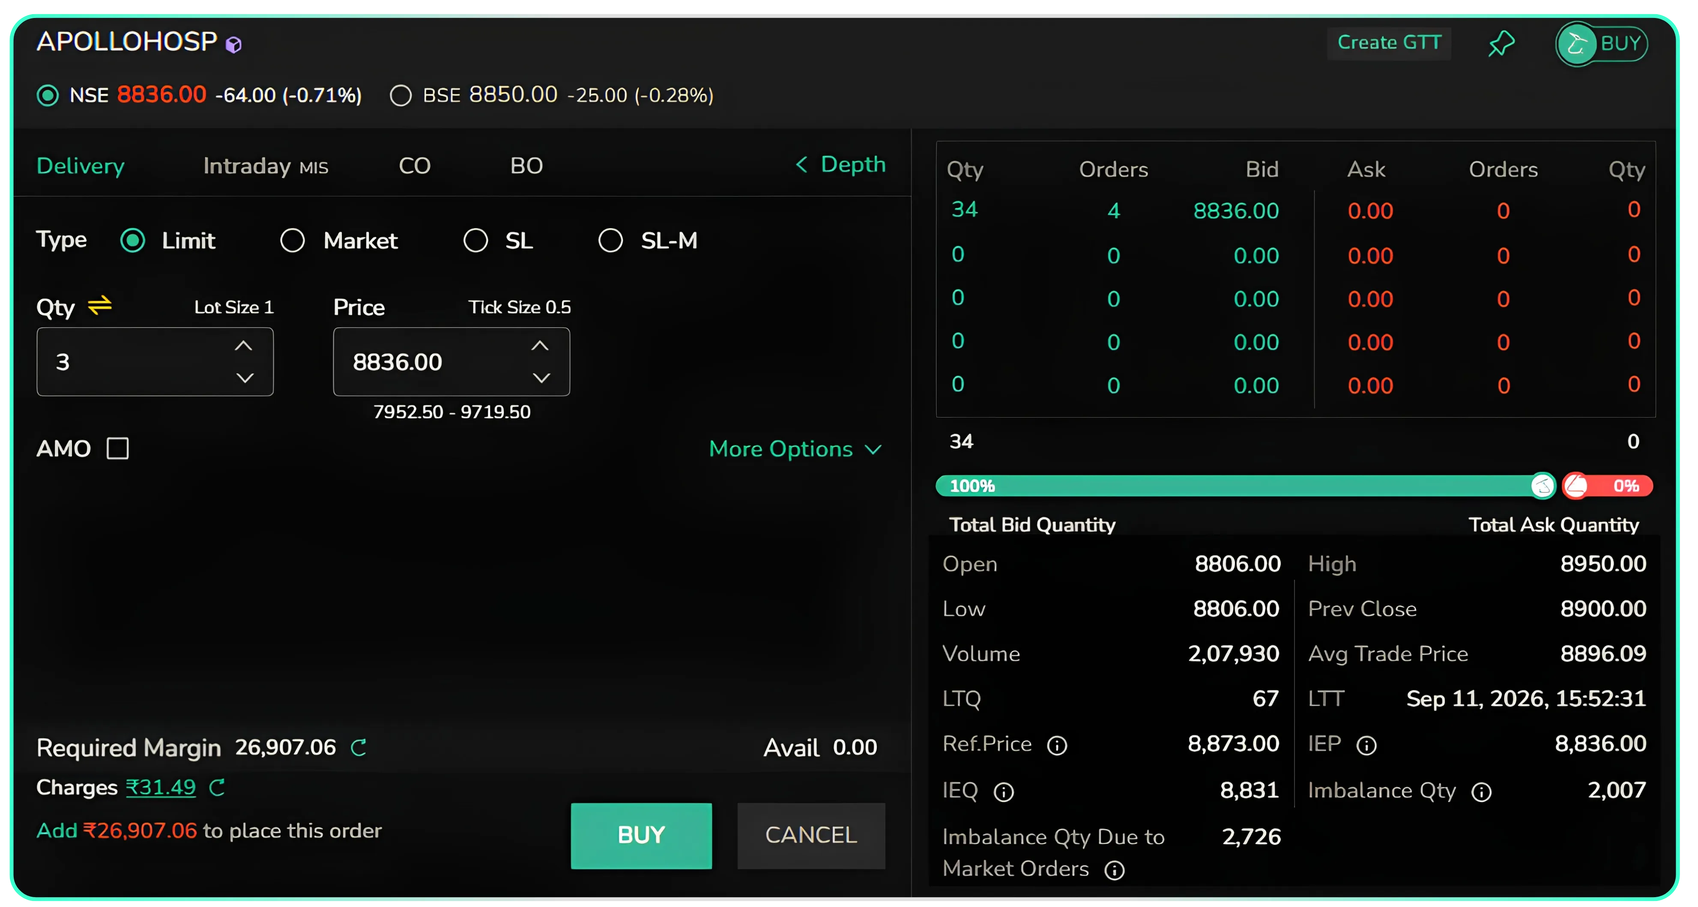Collapse the Depth panel chevron
The height and width of the screenshot is (907, 1698).
(x=801, y=164)
